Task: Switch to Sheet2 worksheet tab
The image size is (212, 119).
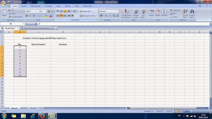Action: (x=24, y=108)
